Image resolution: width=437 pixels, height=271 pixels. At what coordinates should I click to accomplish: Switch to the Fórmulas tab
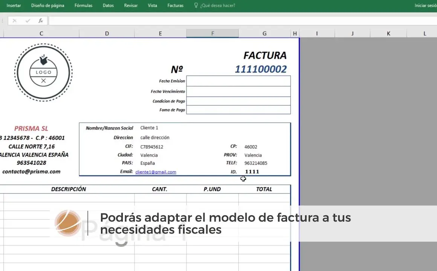pyautogui.click(x=83, y=5)
